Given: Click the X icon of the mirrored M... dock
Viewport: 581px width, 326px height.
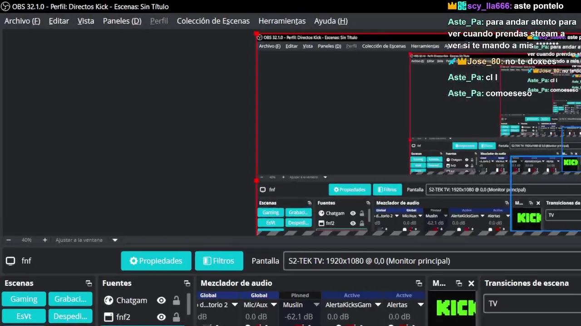Looking at the screenshot, I should pyautogui.click(x=538, y=203).
